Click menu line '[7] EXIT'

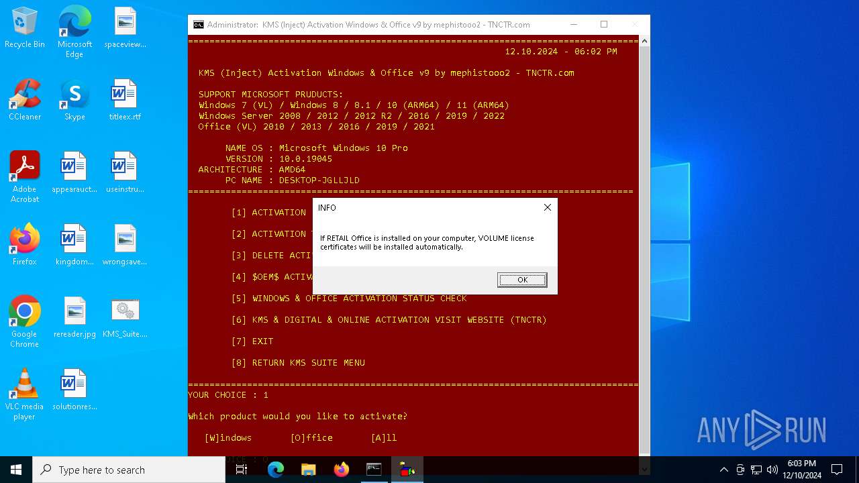coord(252,341)
